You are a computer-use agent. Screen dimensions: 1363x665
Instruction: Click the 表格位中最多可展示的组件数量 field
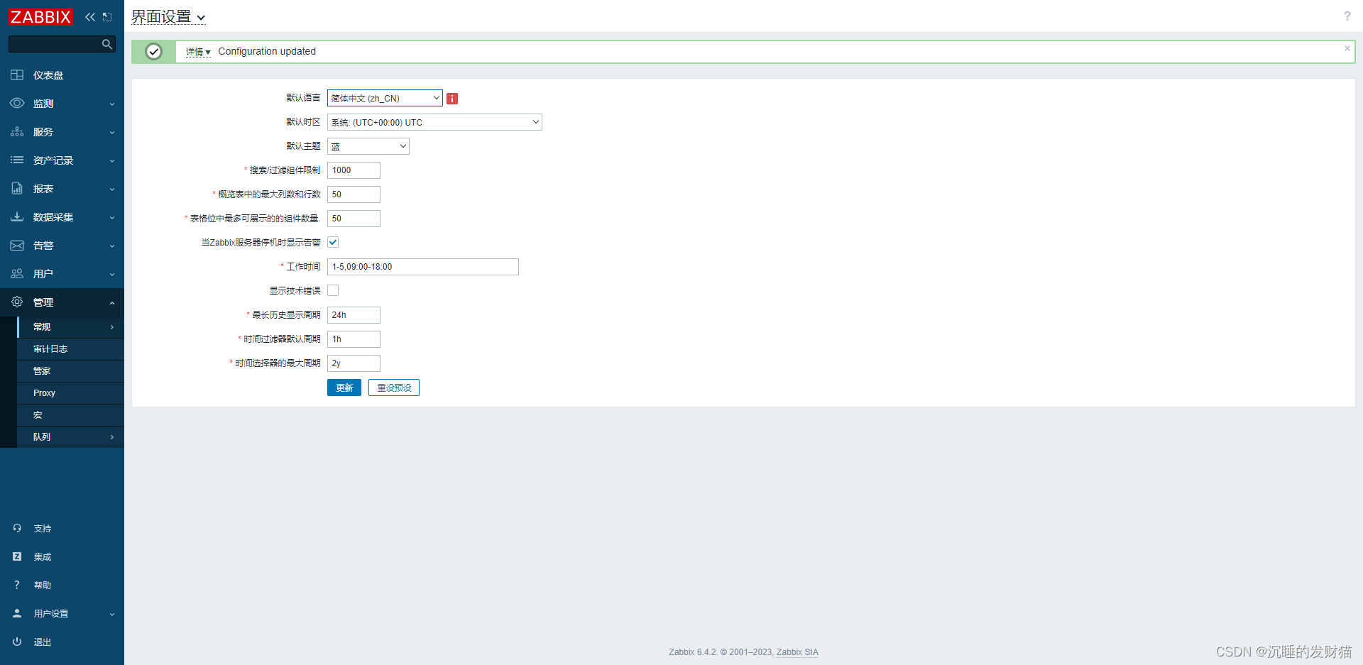[x=354, y=219]
